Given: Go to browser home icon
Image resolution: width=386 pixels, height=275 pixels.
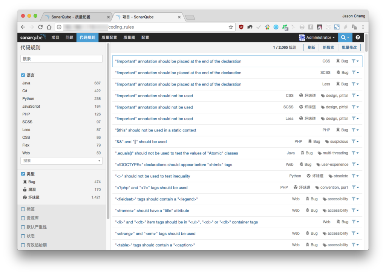Looking at the screenshot, I should click(x=49, y=27).
